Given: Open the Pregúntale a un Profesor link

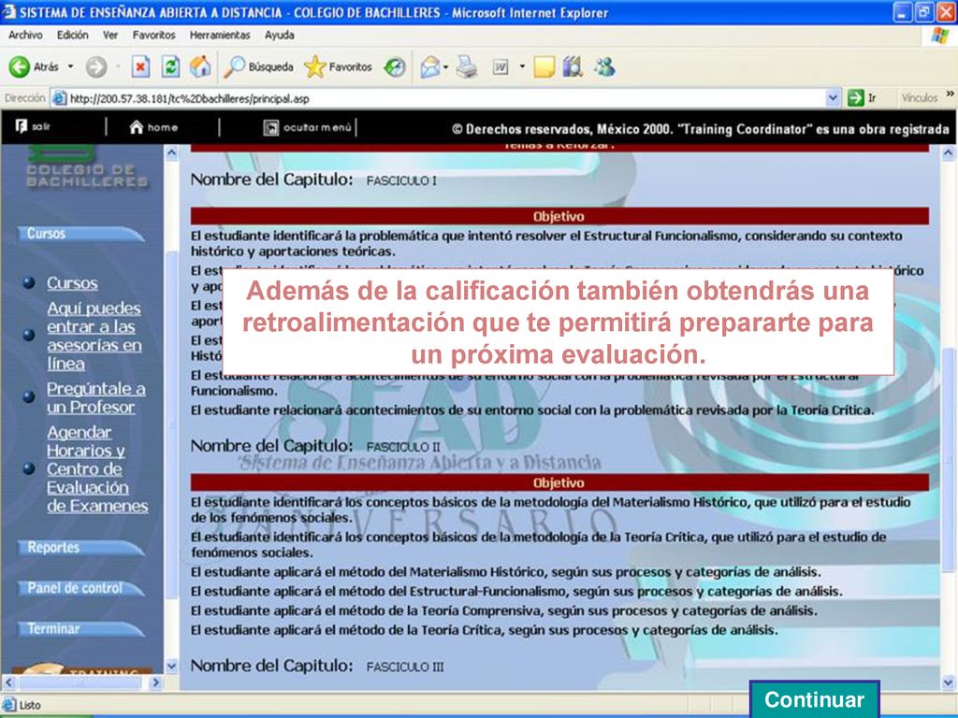Looking at the screenshot, I should pyautogui.click(x=96, y=397).
